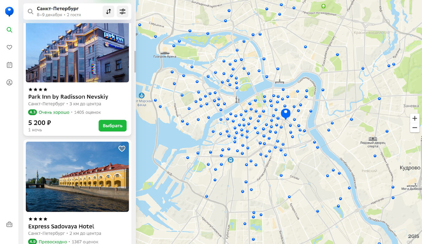This screenshot has width=422, height=244.
Task: Click the Gazprom Arena map label
Action: 165,56
